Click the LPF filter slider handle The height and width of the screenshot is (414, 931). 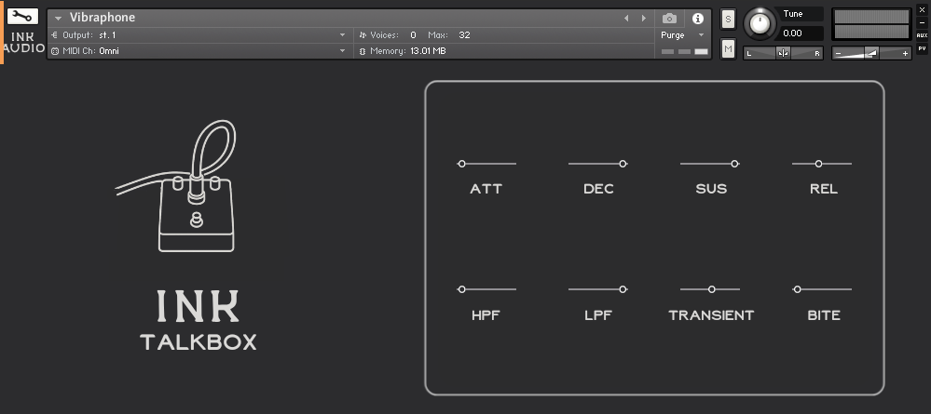click(623, 289)
